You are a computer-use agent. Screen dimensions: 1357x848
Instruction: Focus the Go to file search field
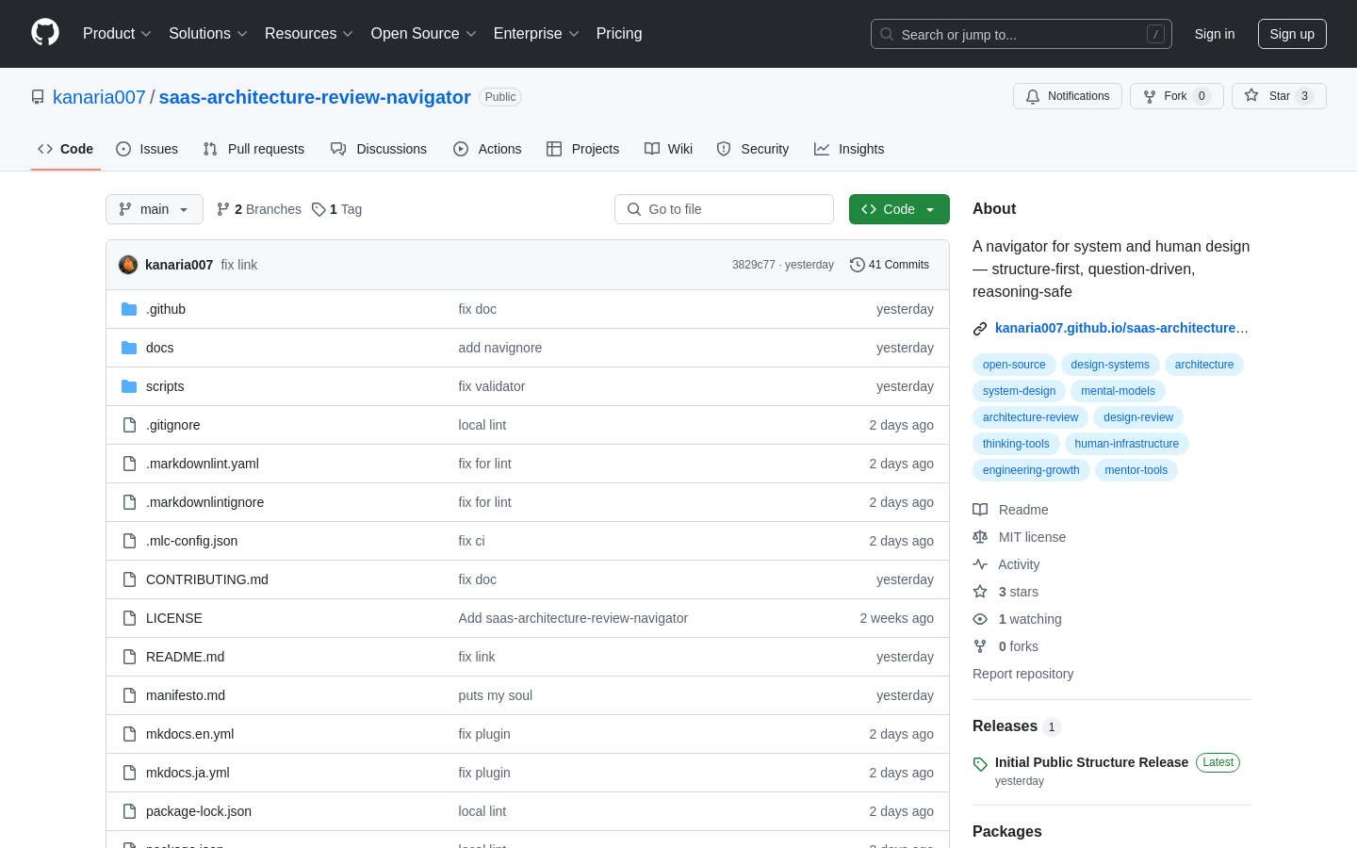pos(724,209)
